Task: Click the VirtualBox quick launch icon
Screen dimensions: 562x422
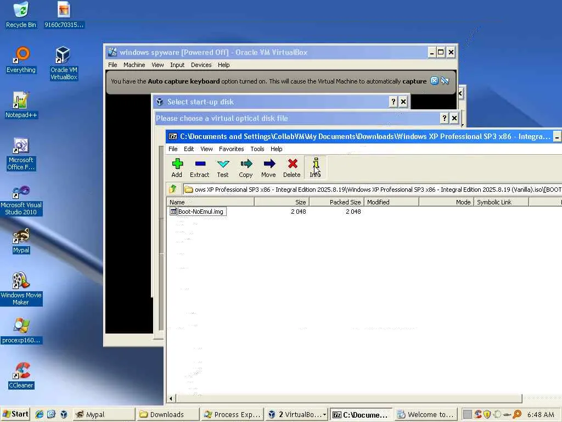Action: [x=64, y=414]
